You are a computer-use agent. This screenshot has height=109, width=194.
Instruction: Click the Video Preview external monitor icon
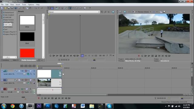tap(125, 12)
